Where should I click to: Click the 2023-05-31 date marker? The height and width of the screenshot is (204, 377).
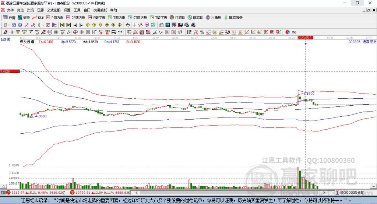pyautogui.click(x=305, y=38)
